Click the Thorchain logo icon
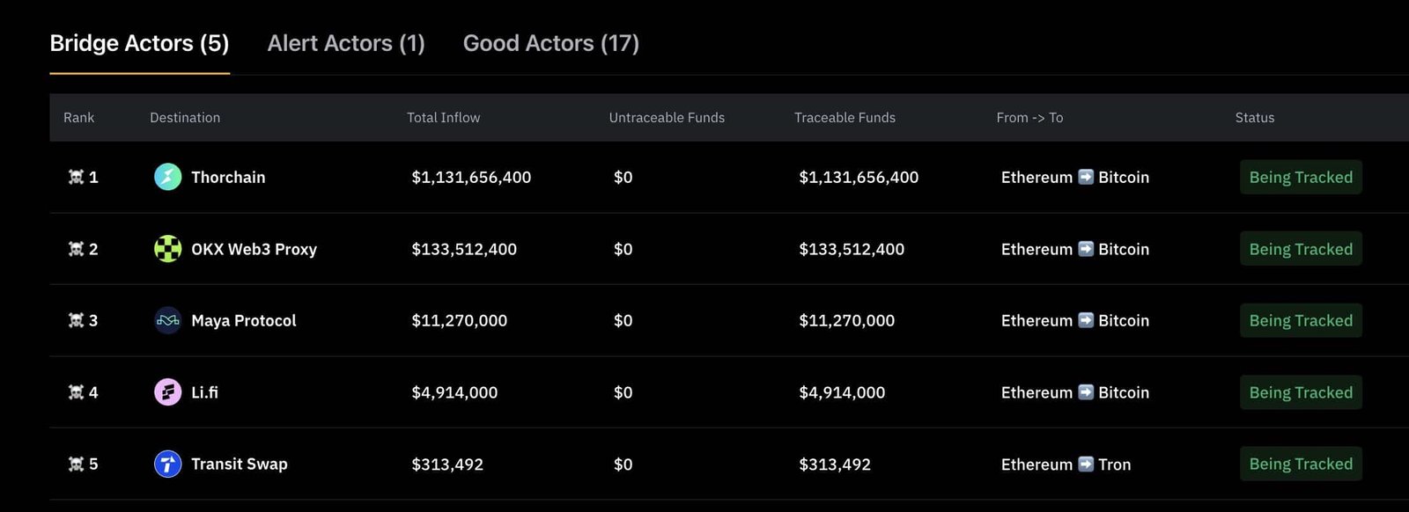This screenshot has width=1409, height=512. click(167, 177)
